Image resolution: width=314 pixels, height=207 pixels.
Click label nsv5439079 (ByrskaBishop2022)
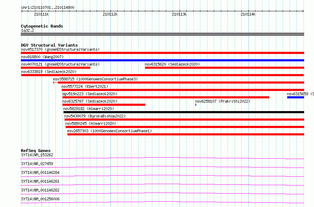click(95, 116)
